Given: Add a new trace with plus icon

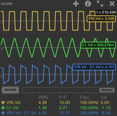Looking at the screenshot, I should pyautogui.click(x=76, y=4).
